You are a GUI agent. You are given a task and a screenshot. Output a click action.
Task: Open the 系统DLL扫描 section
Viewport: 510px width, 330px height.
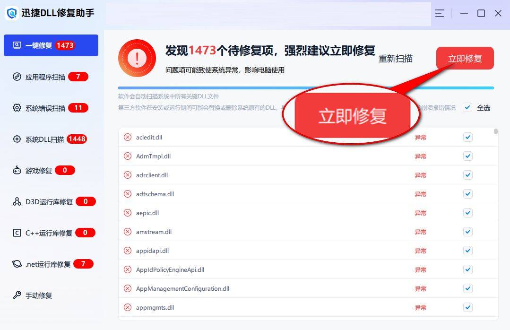pos(51,139)
